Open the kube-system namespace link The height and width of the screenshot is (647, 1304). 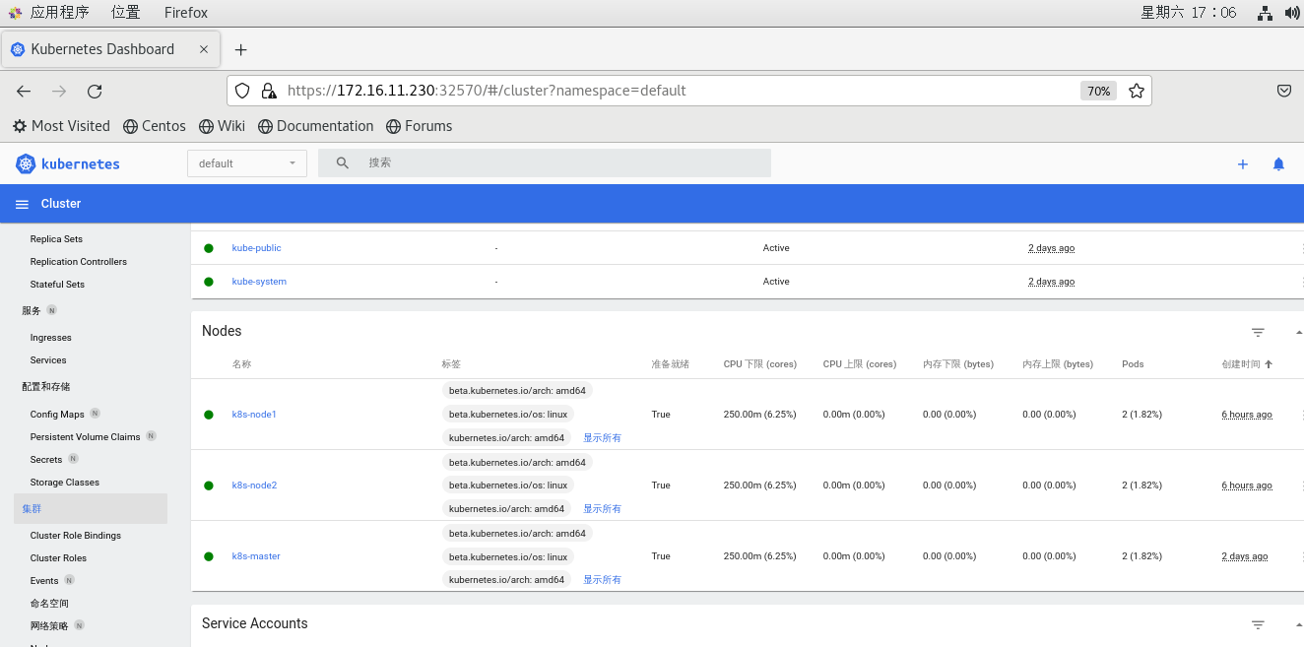pyautogui.click(x=259, y=282)
